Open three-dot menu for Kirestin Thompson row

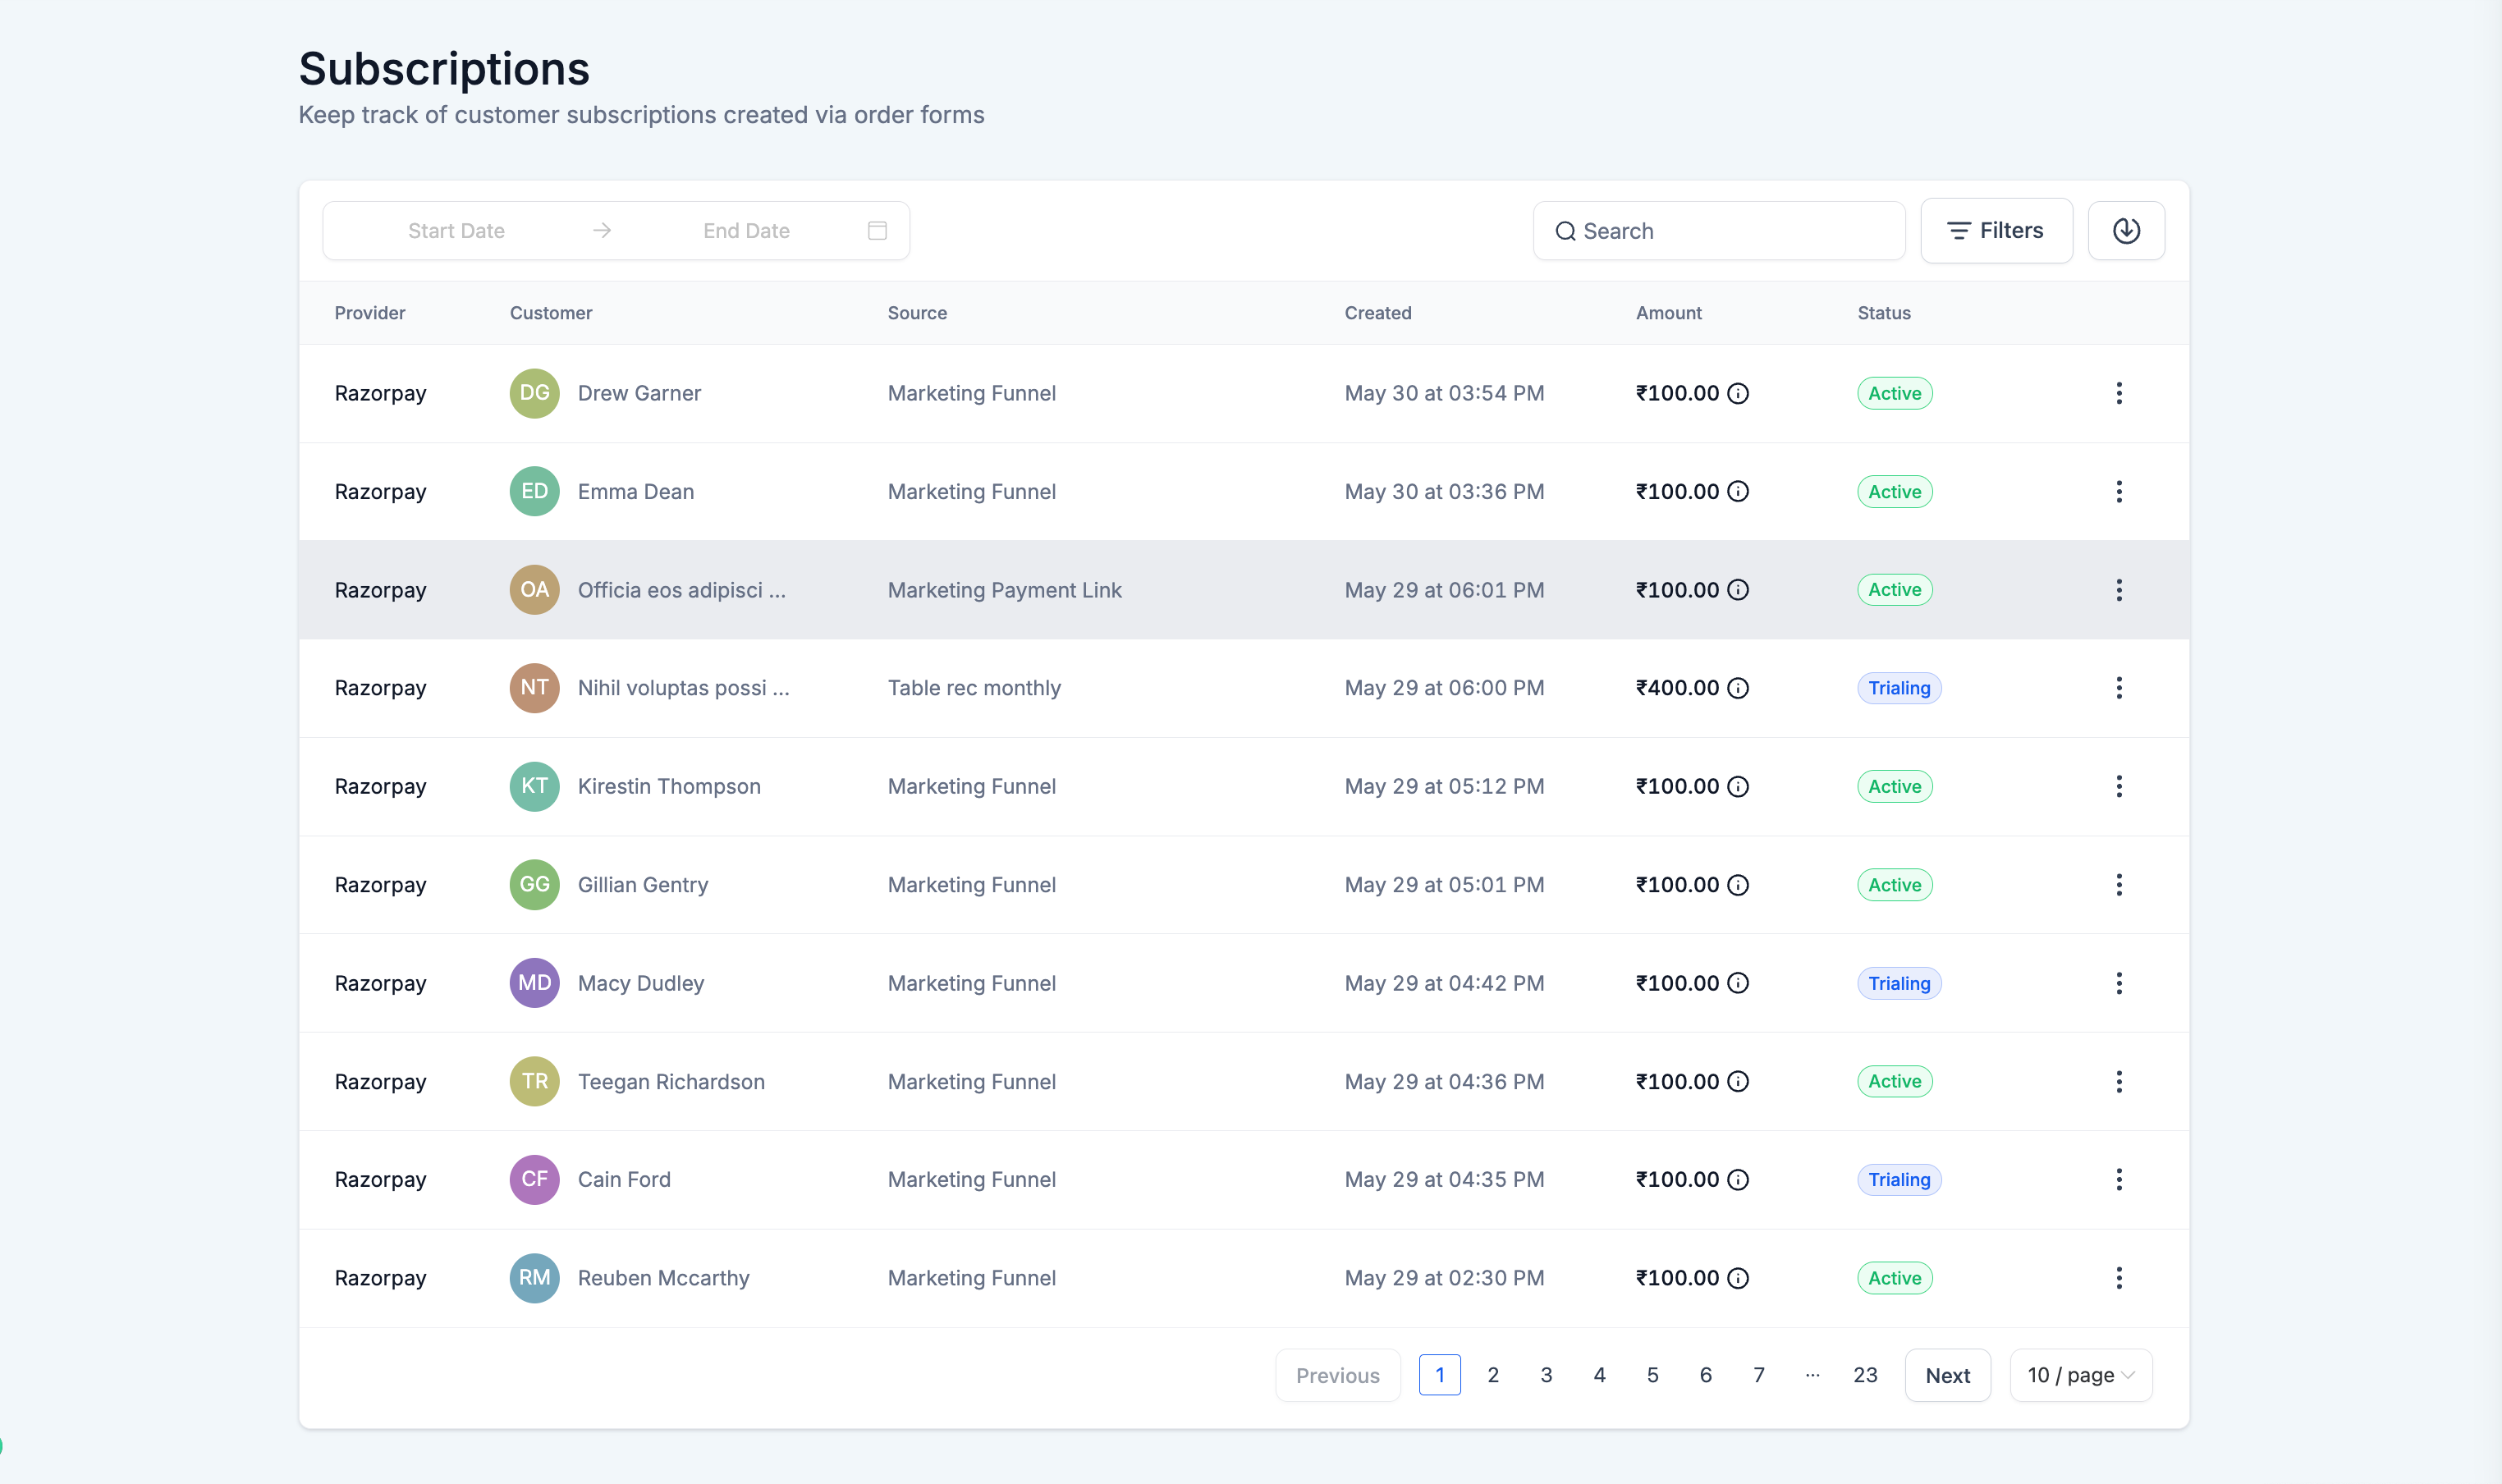[x=2118, y=786]
